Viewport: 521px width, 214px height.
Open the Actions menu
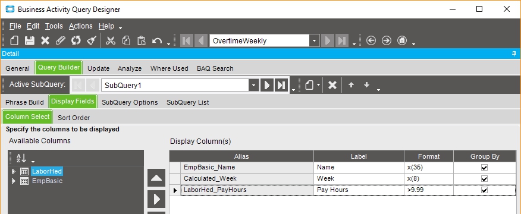[81, 26]
